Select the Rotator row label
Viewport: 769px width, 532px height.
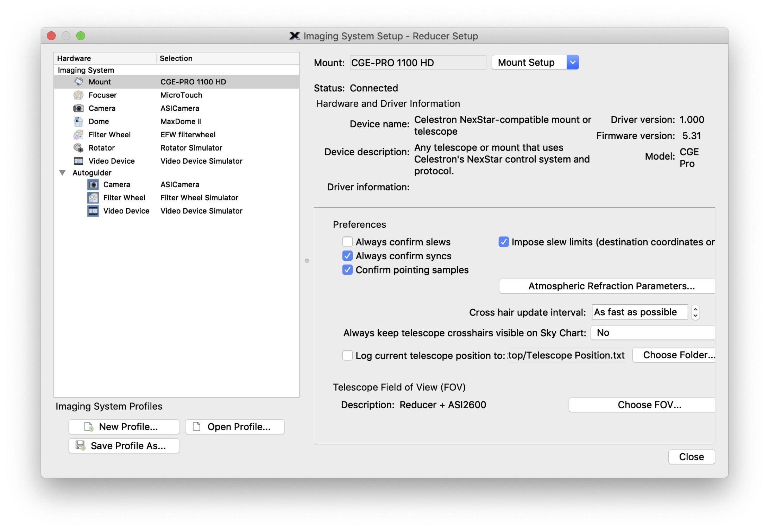point(101,148)
